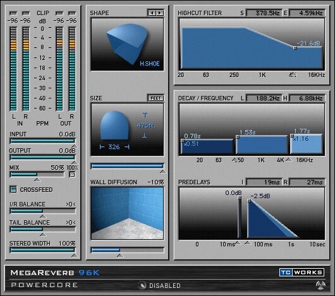The width and height of the screenshot is (335, 296).
Task: Click the x0.51 low decay multiplier
Action: [x=191, y=144]
